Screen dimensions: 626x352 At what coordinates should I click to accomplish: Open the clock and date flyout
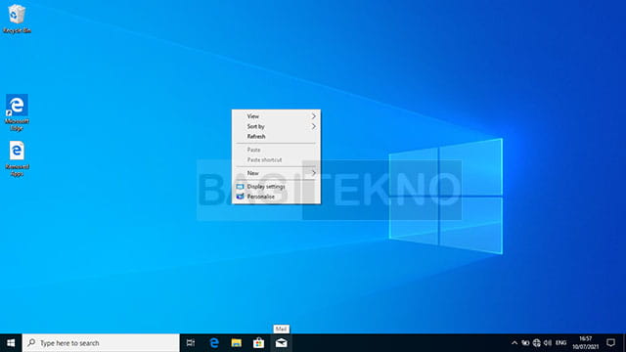585,343
